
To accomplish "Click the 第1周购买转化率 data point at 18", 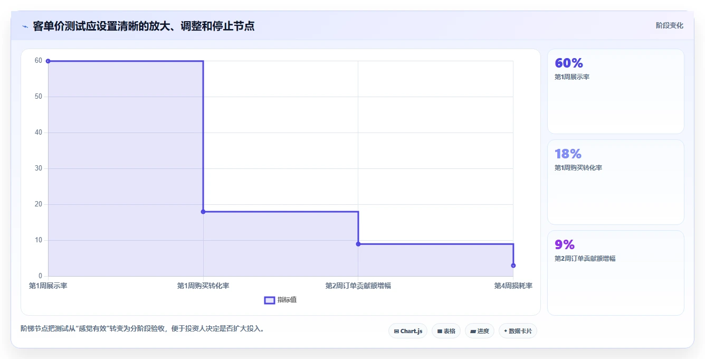I will tap(203, 212).
